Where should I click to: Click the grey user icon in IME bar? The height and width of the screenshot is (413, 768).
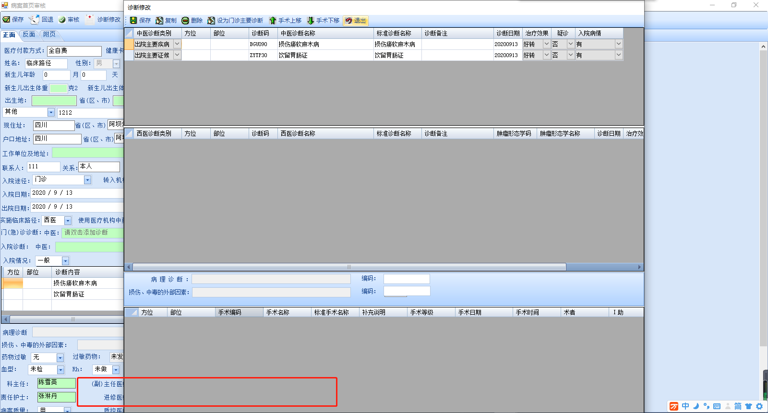(728, 406)
